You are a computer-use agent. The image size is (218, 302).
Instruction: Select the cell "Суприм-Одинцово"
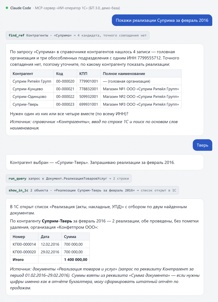pos(32,97)
